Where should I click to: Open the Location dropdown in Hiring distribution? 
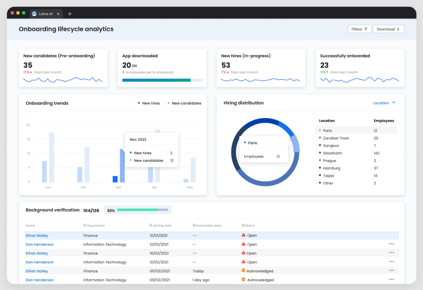point(384,103)
